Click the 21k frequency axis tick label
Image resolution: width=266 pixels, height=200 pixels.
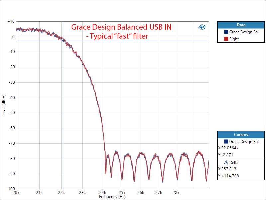tap(39, 193)
